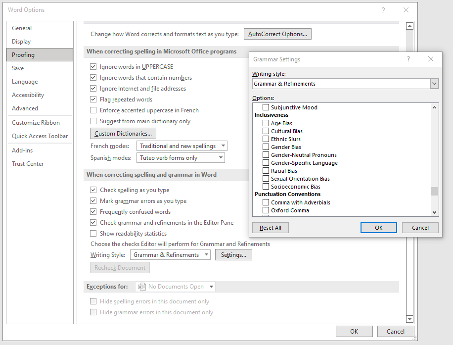
Task: Click the Word Options help question mark
Action: pos(383,10)
